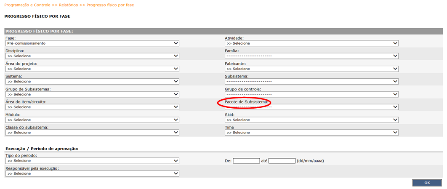Open the Skid dropdown
This screenshot has width=447, height=189.
pyautogui.click(x=311, y=120)
